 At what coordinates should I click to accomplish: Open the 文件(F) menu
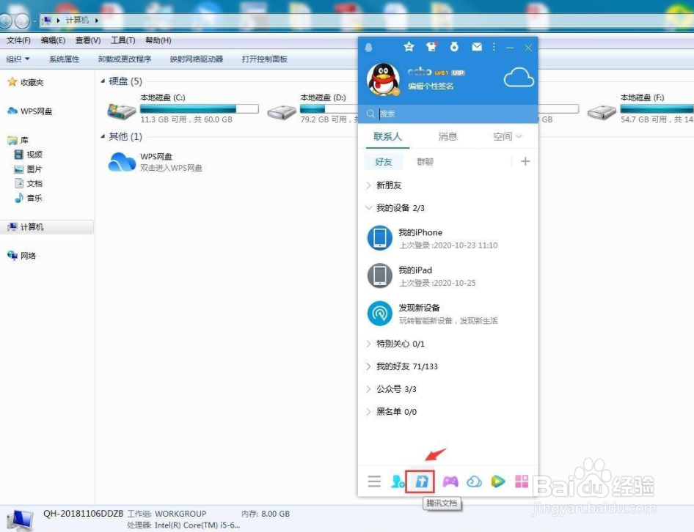(x=18, y=40)
